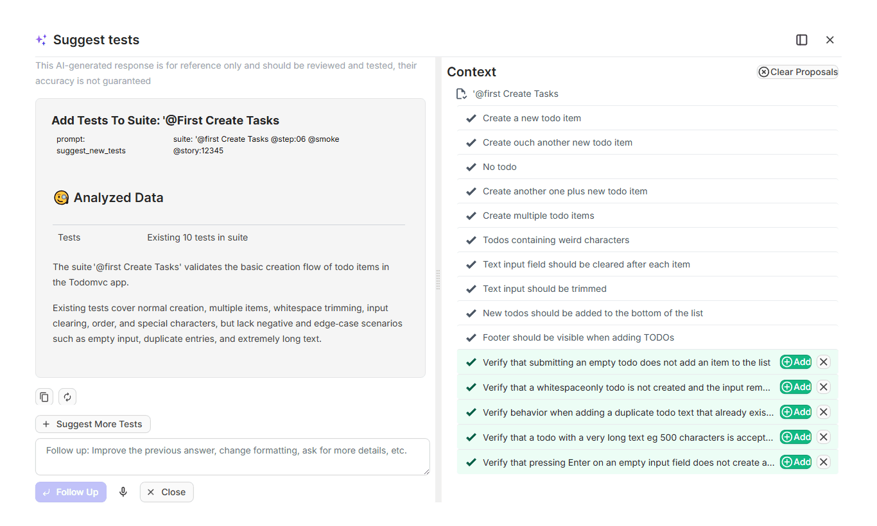This screenshot has width=877, height=526.
Task: Add the 'pressing Enter on an empty input' test
Action: [795, 462]
